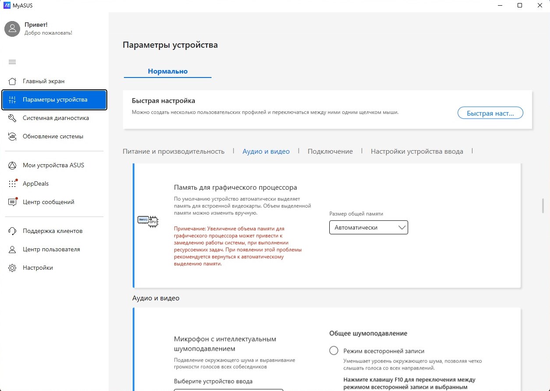Open Мои устройства ASUS section
550x391 pixels.
[54, 165]
